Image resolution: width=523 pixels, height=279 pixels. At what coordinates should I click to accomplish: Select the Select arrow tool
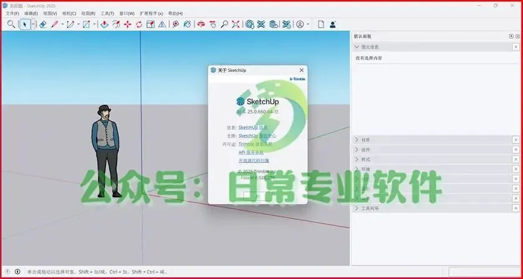point(25,24)
